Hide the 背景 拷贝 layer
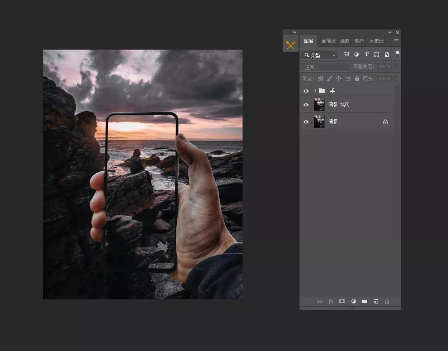 pos(306,105)
